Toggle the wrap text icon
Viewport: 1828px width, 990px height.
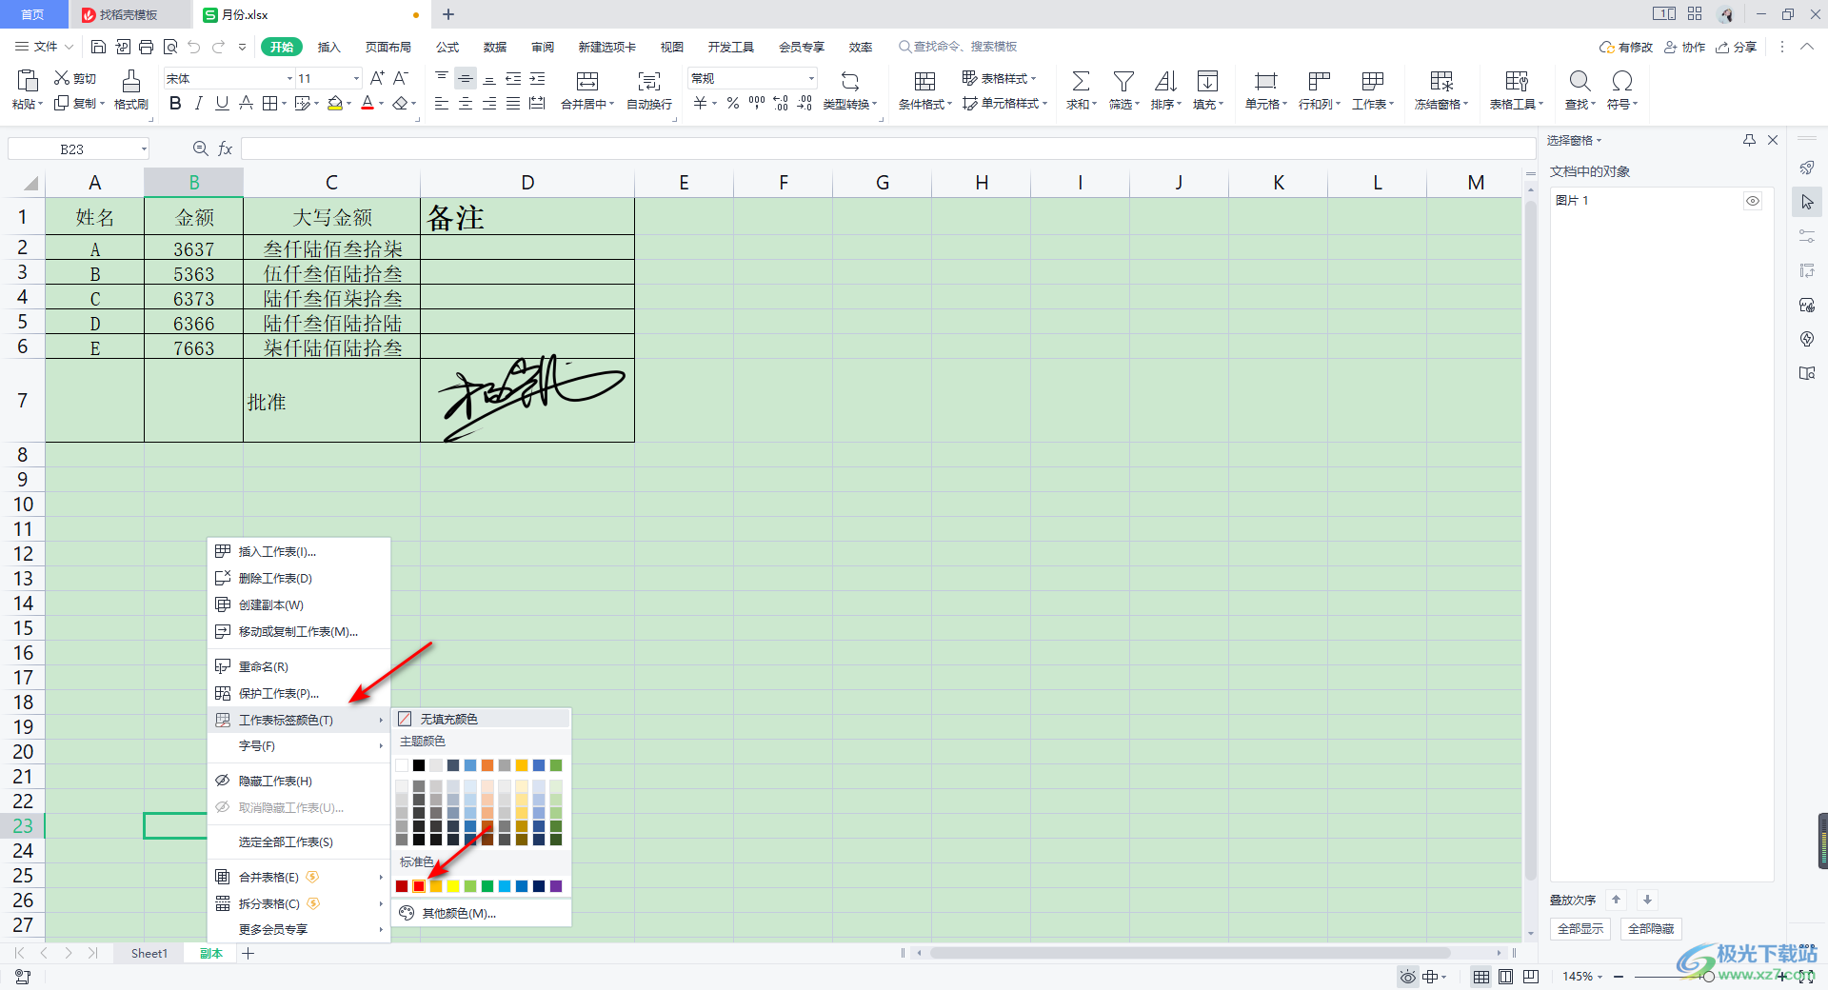[x=649, y=81]
